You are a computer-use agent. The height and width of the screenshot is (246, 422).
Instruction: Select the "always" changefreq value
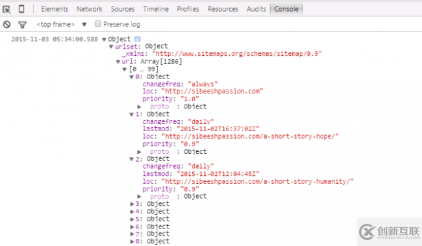click(203, 84)
